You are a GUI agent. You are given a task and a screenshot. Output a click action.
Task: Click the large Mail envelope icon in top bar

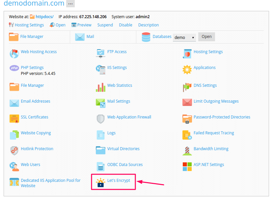pos(80,37)
